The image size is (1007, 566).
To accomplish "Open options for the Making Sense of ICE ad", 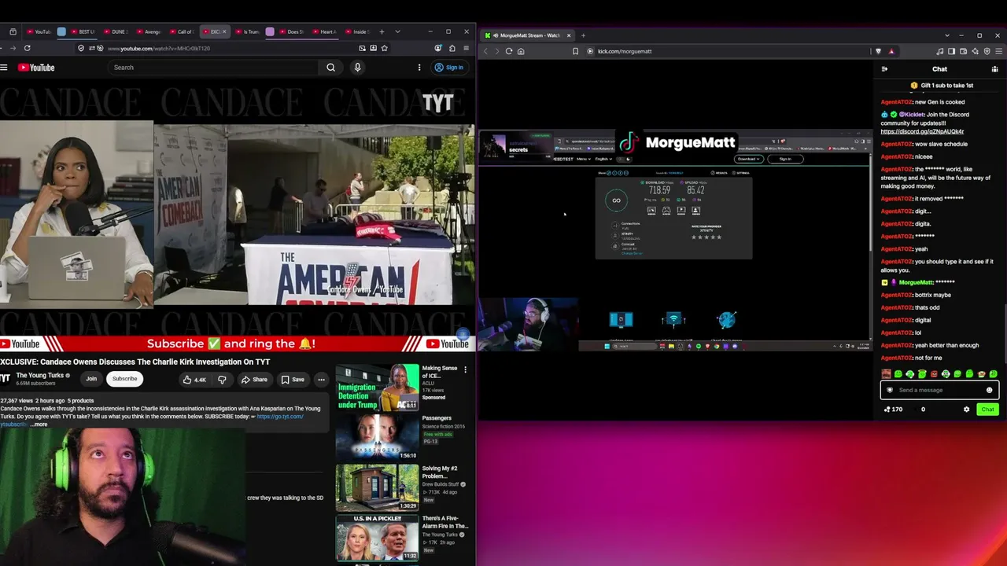I will click(x=465, y=369).
